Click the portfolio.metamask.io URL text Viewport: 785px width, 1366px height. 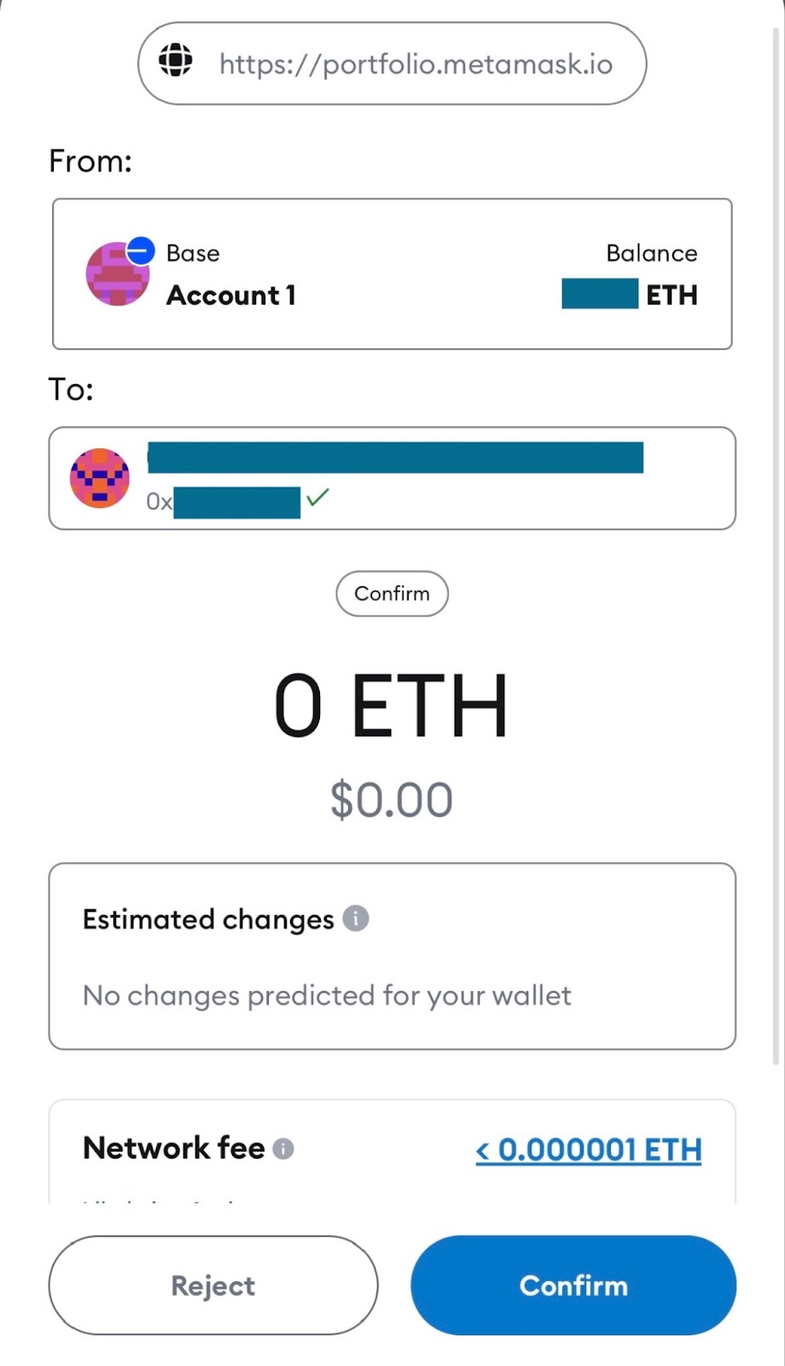pos(416,64)
